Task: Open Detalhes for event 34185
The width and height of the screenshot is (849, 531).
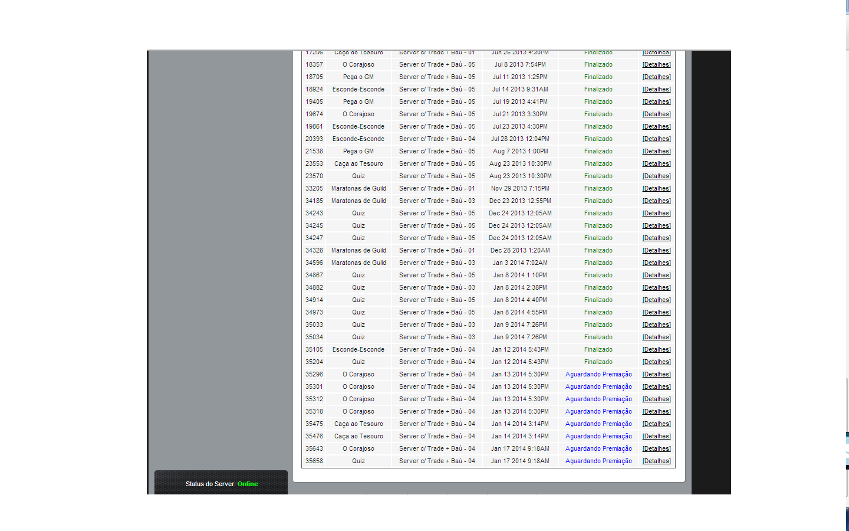Action: point(656,201)
